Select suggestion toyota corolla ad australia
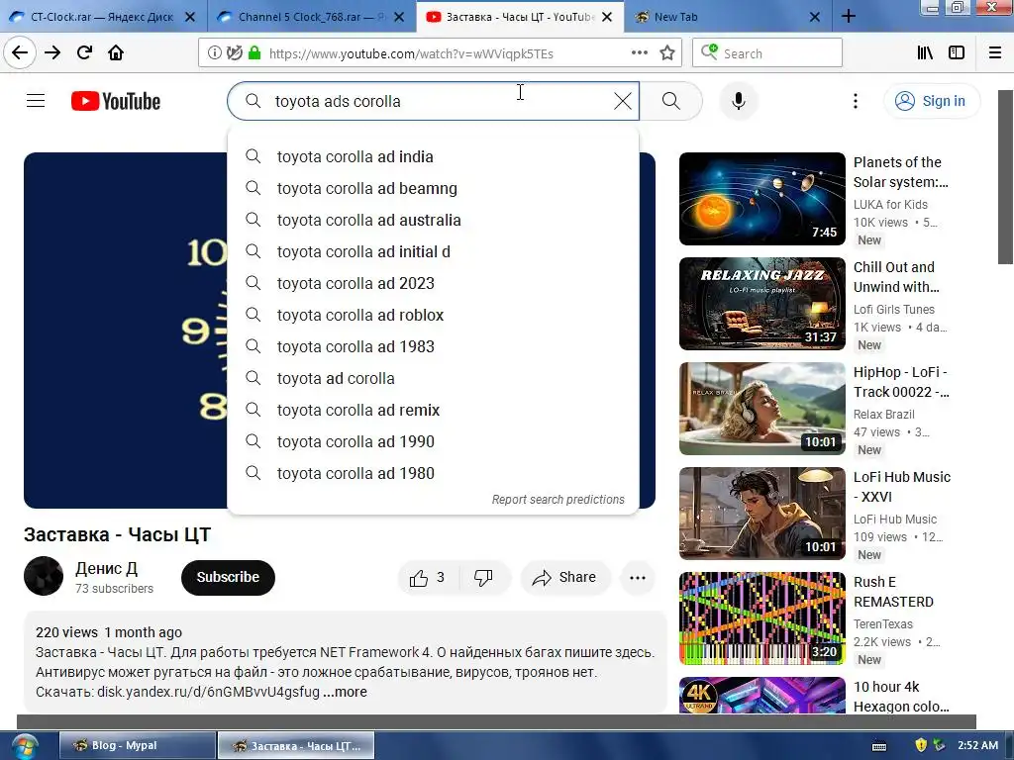1014x760 pixels. coord(434,221)
